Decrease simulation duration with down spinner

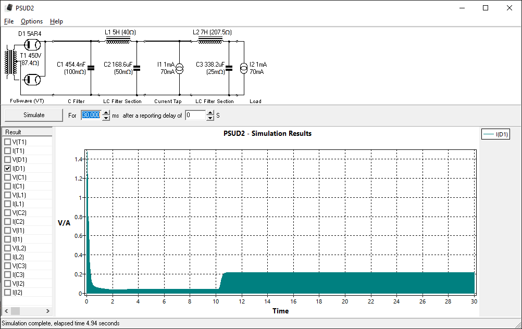click(106, 118)
